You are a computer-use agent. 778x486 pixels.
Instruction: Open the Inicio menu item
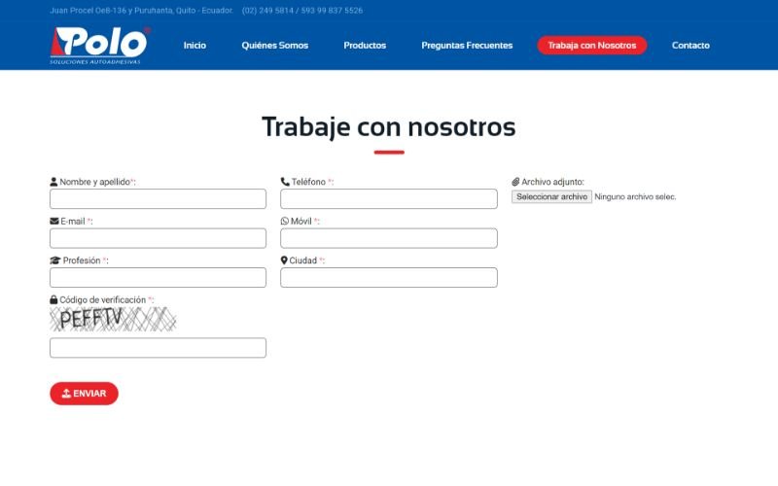[x=194, y=46]
